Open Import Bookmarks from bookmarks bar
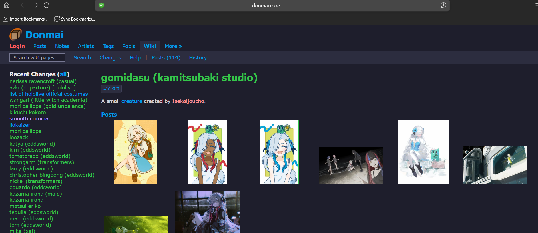Viewport: 538px width, 233px height. click(25, 19)
